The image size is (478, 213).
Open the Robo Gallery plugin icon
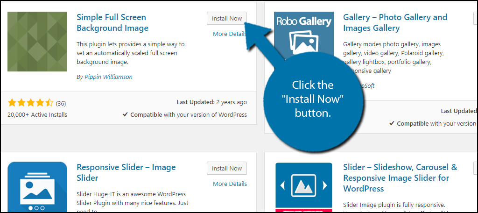tap(303, 35)
